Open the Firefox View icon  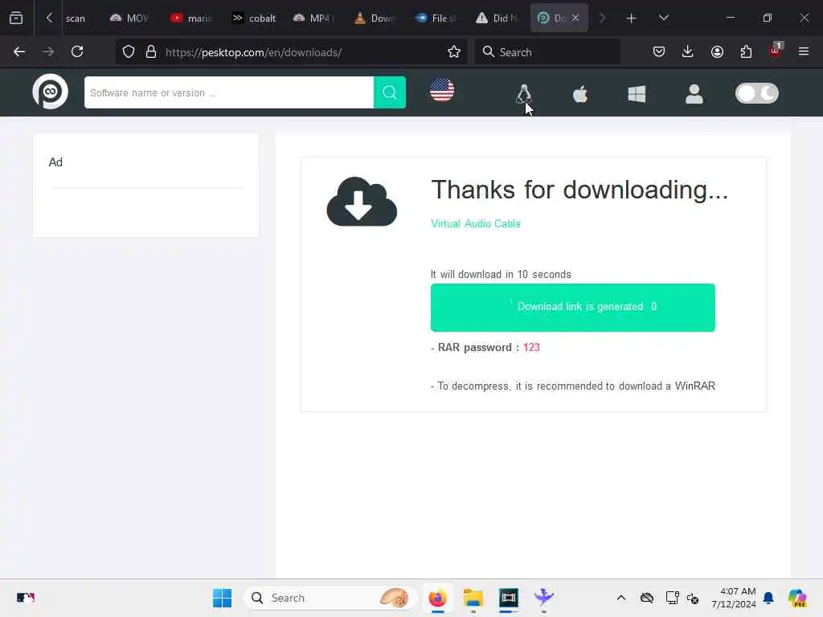(16, 18)
